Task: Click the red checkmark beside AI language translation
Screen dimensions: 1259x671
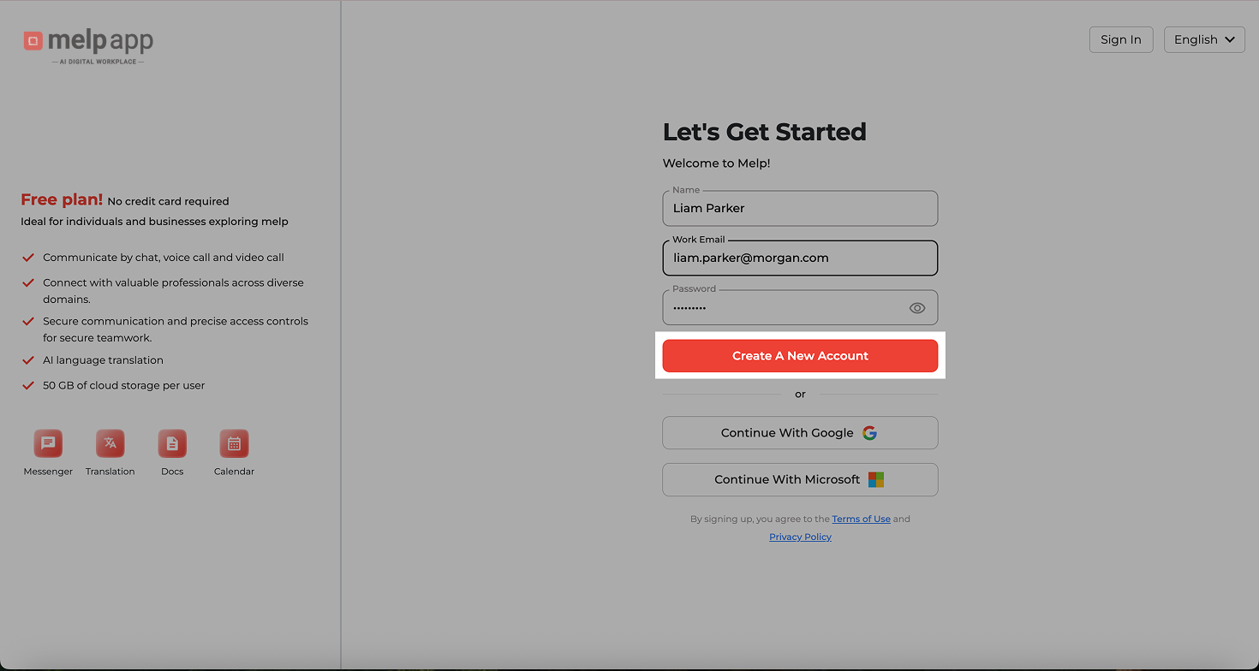Action: [x=27, y=360]
